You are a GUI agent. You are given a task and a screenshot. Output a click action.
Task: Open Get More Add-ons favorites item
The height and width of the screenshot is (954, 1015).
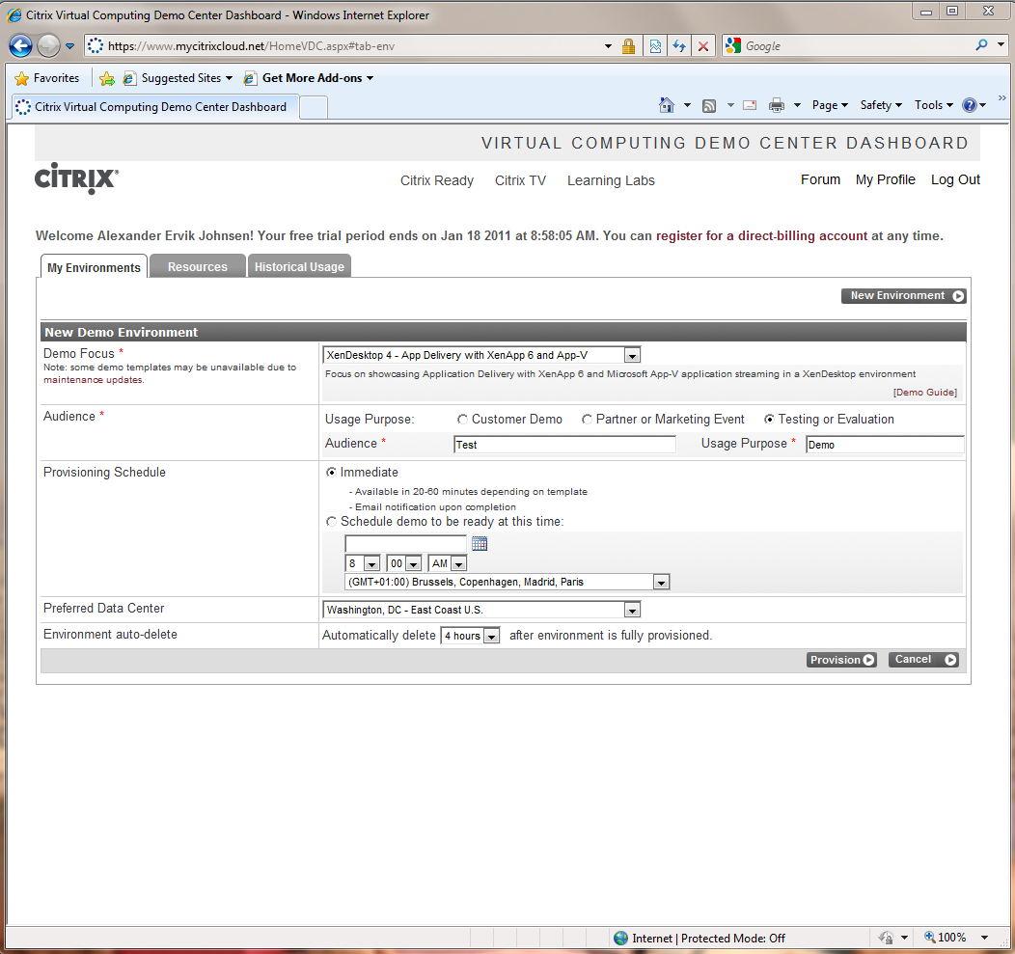coord(309,78)
